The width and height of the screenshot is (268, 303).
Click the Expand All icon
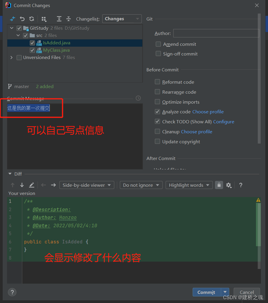59,19
